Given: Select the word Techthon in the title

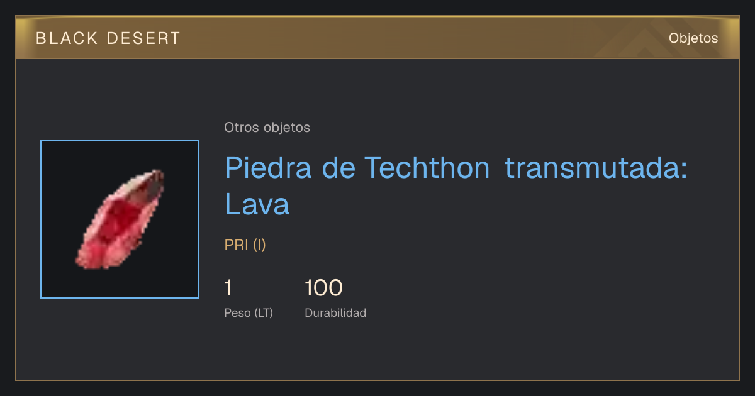Looking at the screenshot, I should [427, 167].
